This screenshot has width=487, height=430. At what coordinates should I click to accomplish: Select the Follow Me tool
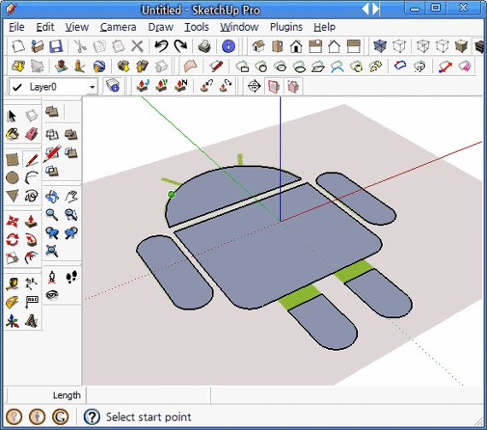point(32,240)
